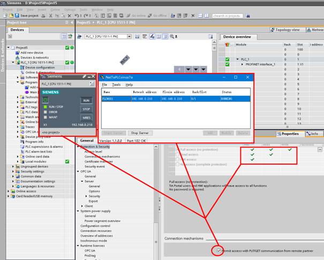
Task: Select the Read access radio button
Action: (x=177, y=154)
